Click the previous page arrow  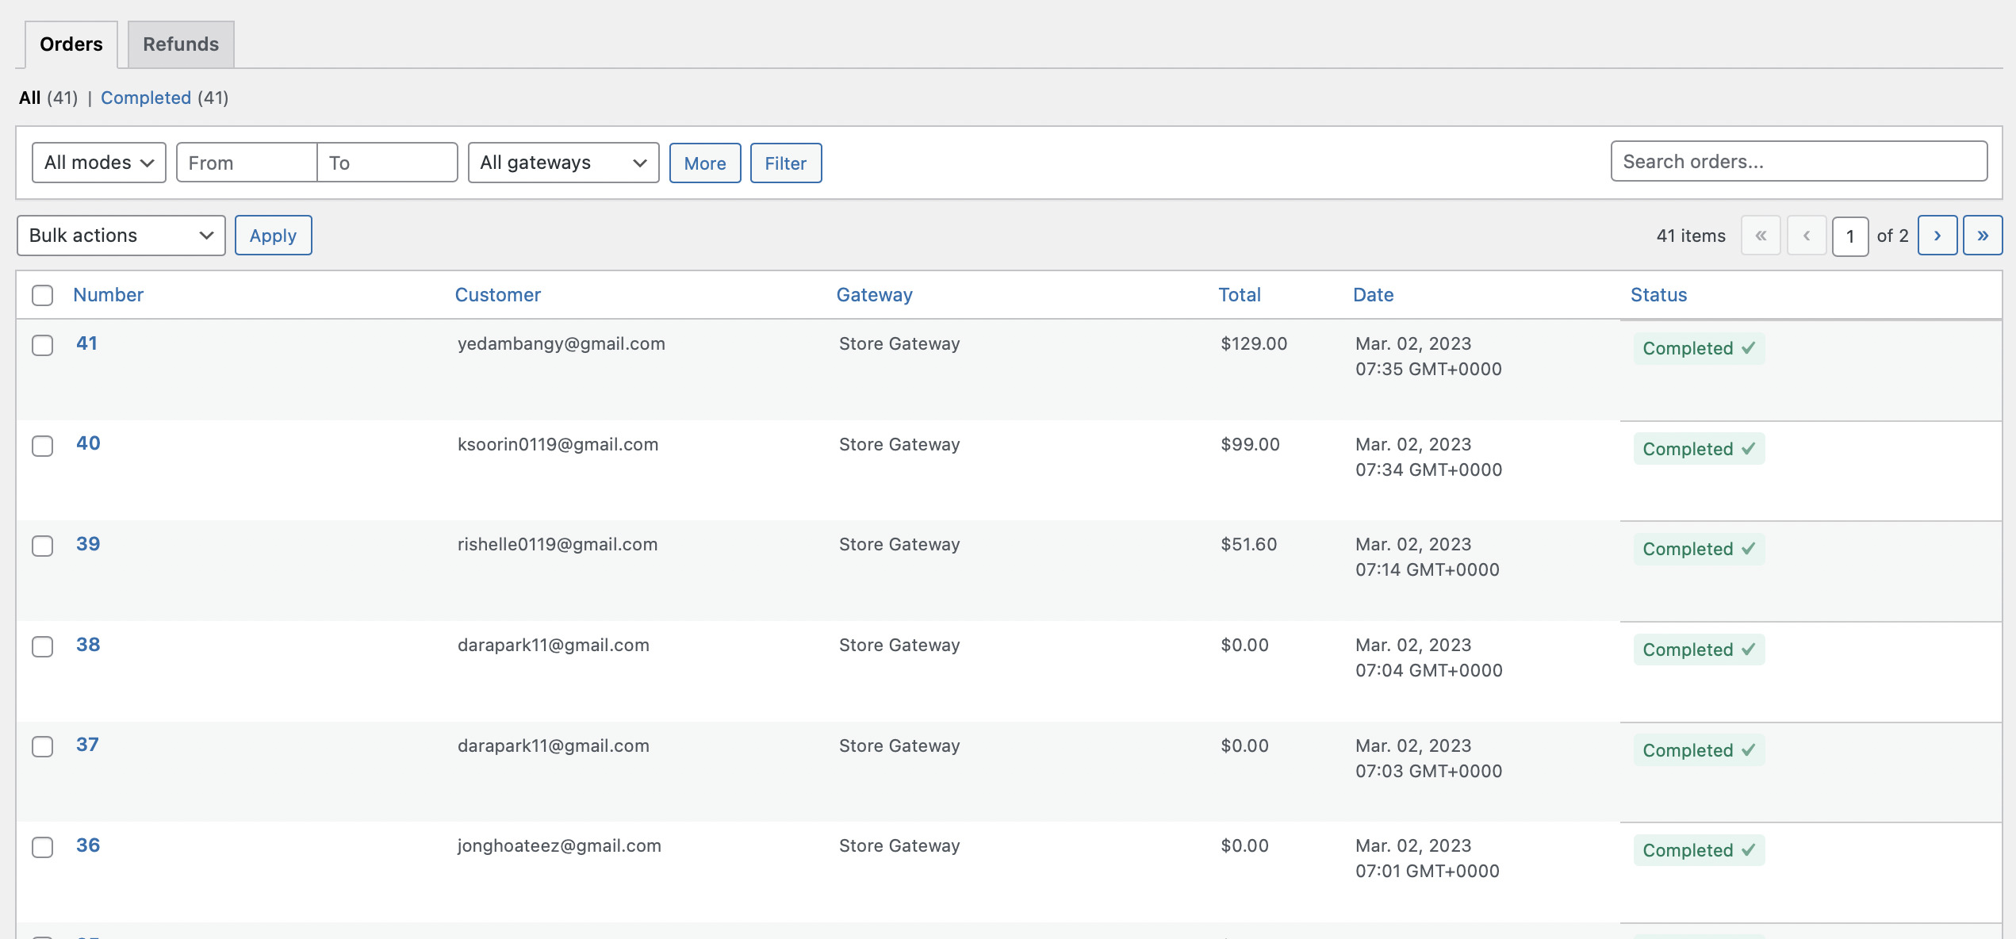click(1807, 236)
